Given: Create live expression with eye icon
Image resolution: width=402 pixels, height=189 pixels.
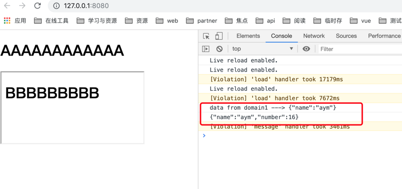Looking at the screenshot, I should [x=306, y=49].
